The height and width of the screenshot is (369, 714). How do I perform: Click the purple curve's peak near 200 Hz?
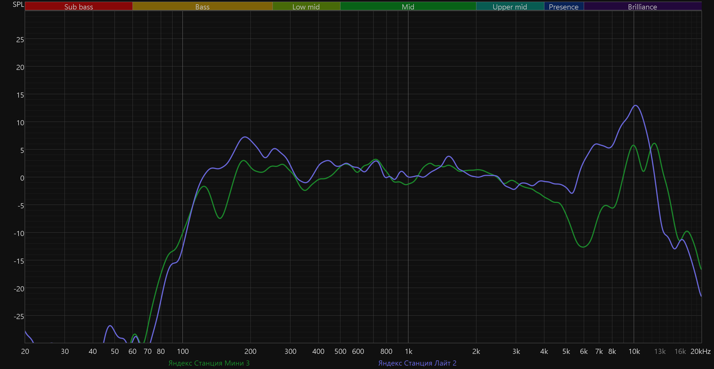coord(245,137)
